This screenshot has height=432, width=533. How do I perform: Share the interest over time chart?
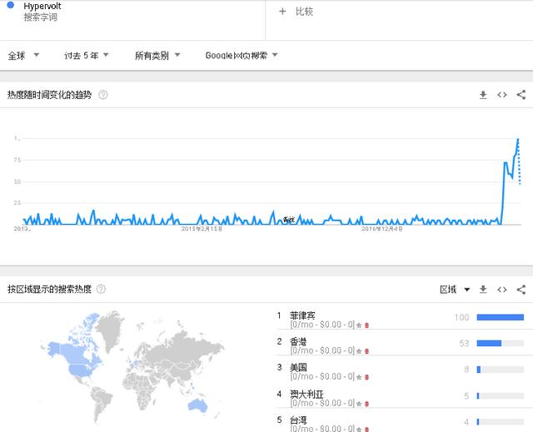coord(521,95)
